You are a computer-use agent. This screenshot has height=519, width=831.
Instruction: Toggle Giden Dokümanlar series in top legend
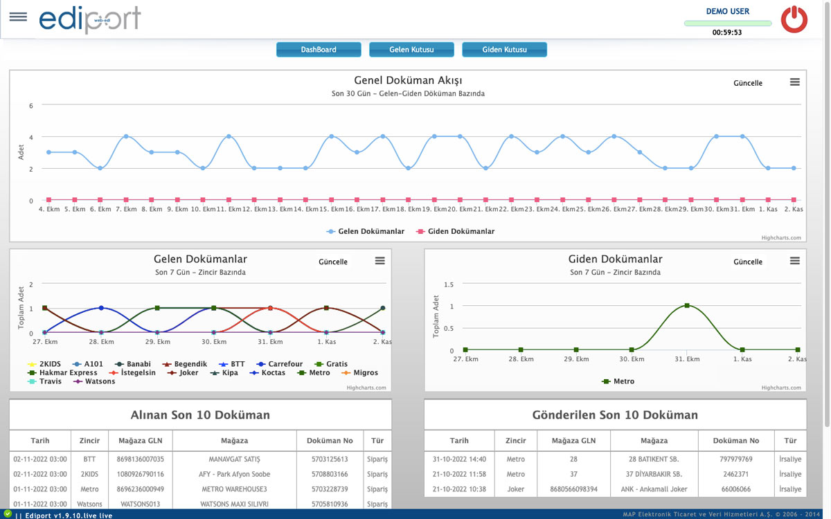tap(455, 231)
